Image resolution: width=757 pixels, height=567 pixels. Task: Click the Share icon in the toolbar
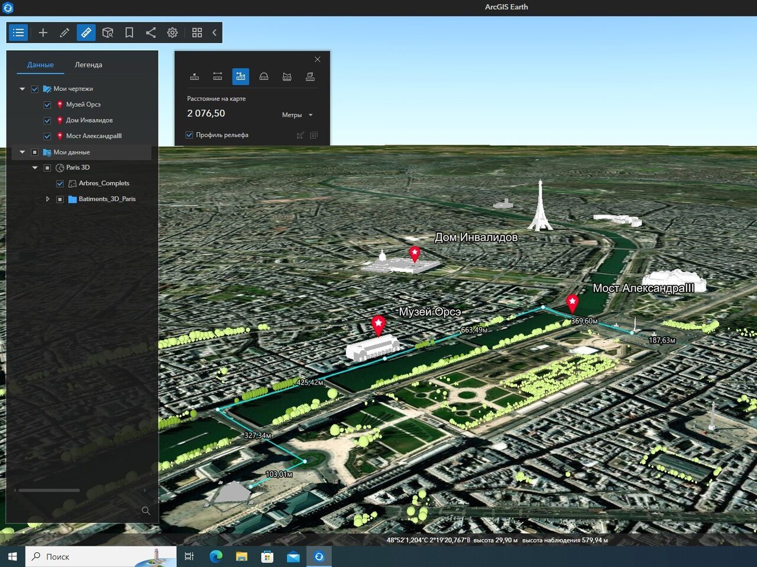tap(151, 32)
